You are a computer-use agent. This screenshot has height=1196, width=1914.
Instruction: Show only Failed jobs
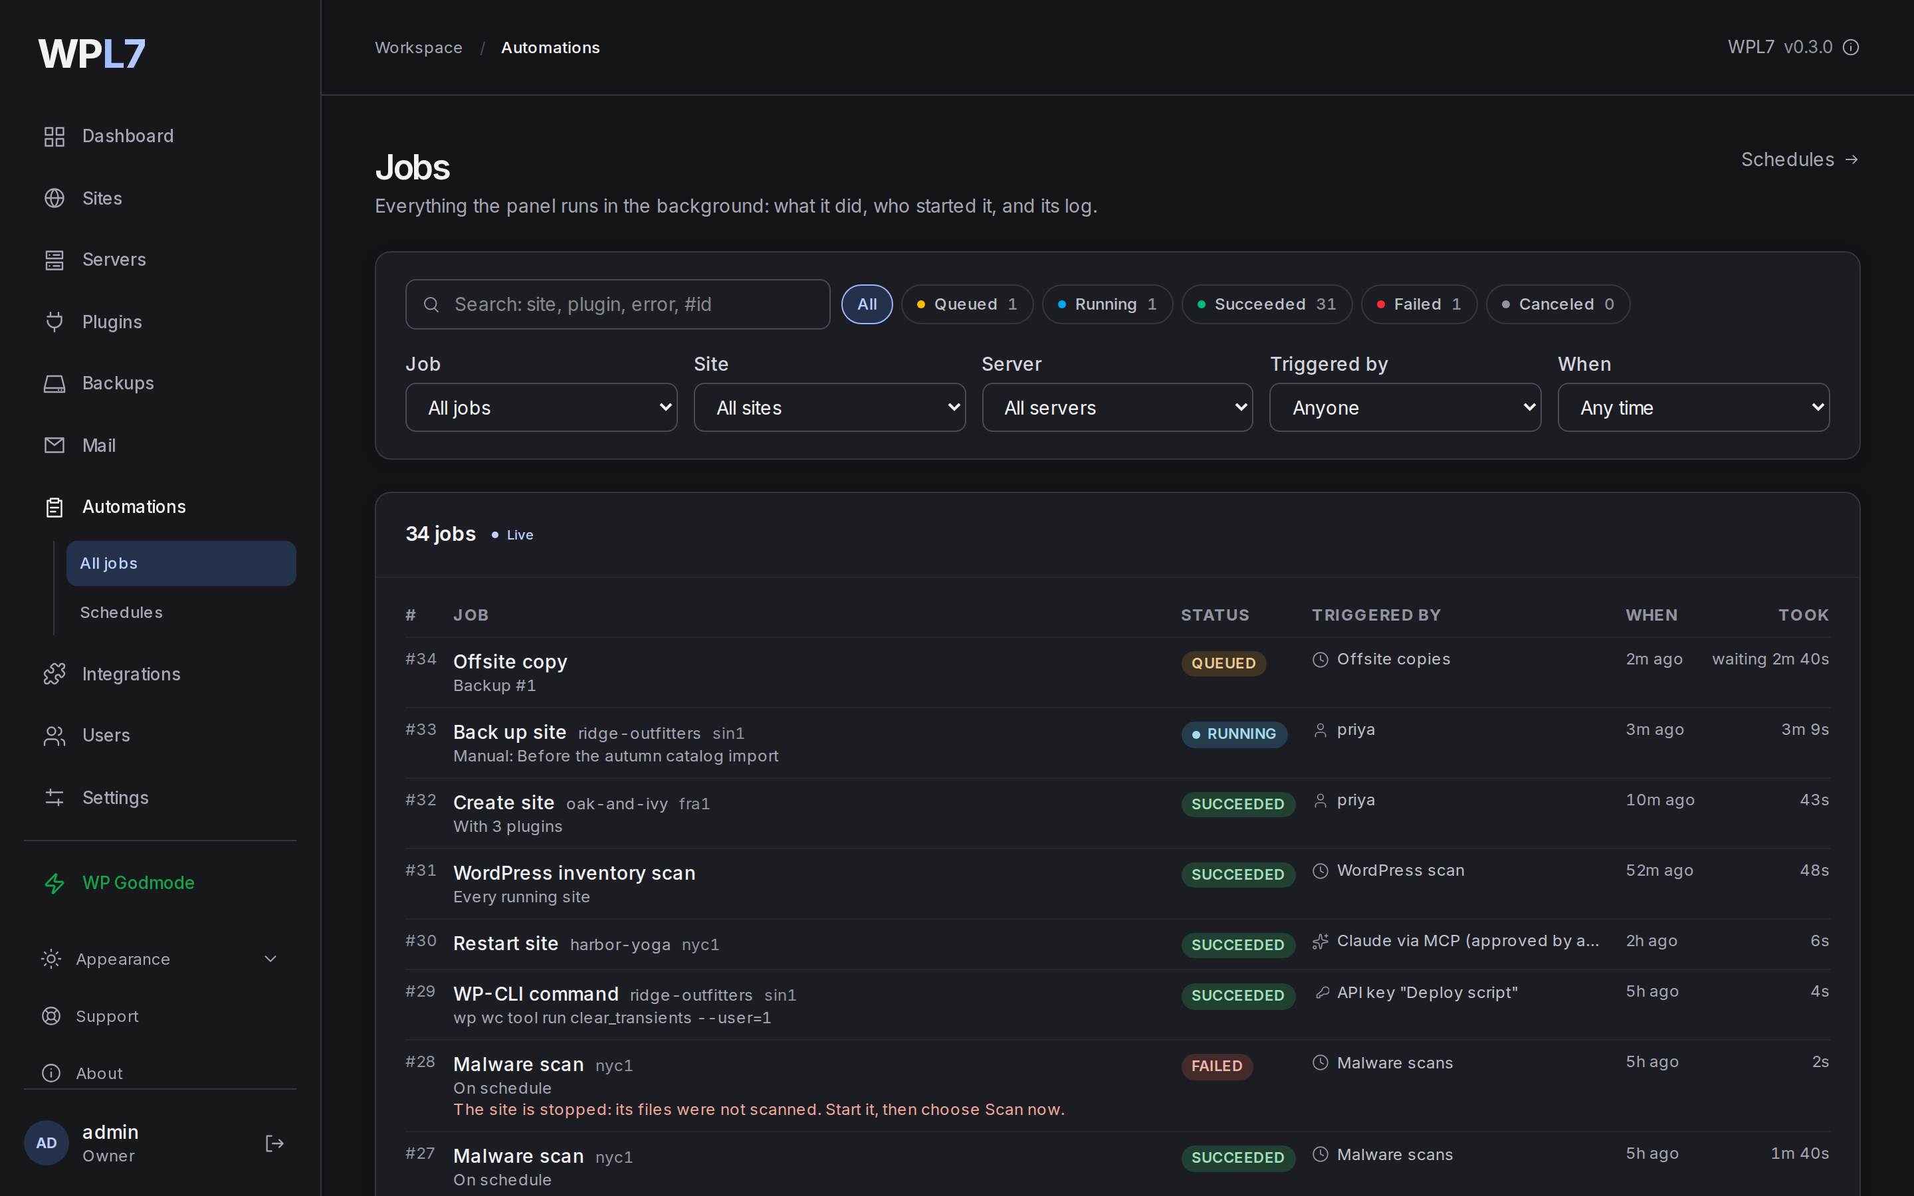(1419, 304)
